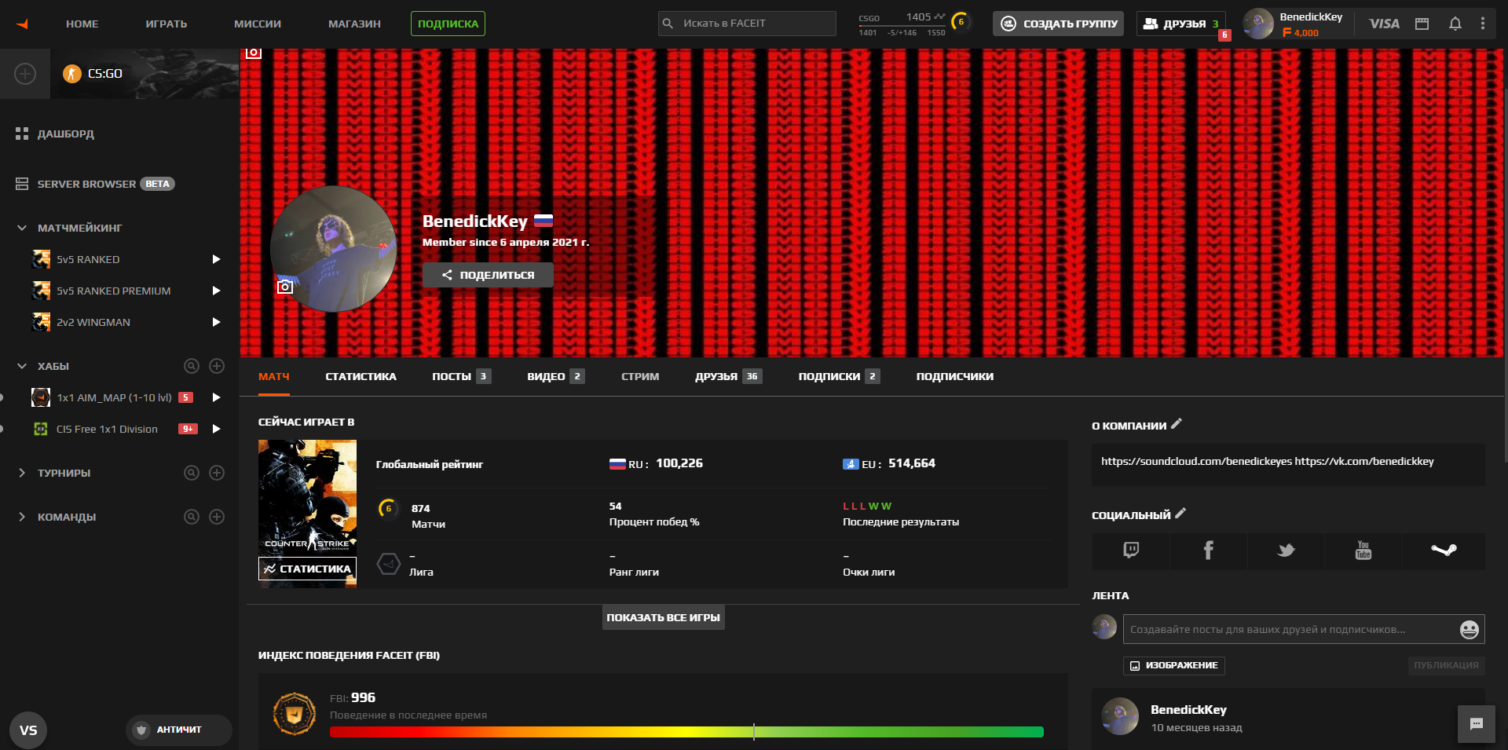Open emoji picker in post field

click(x=1469, y=629)
